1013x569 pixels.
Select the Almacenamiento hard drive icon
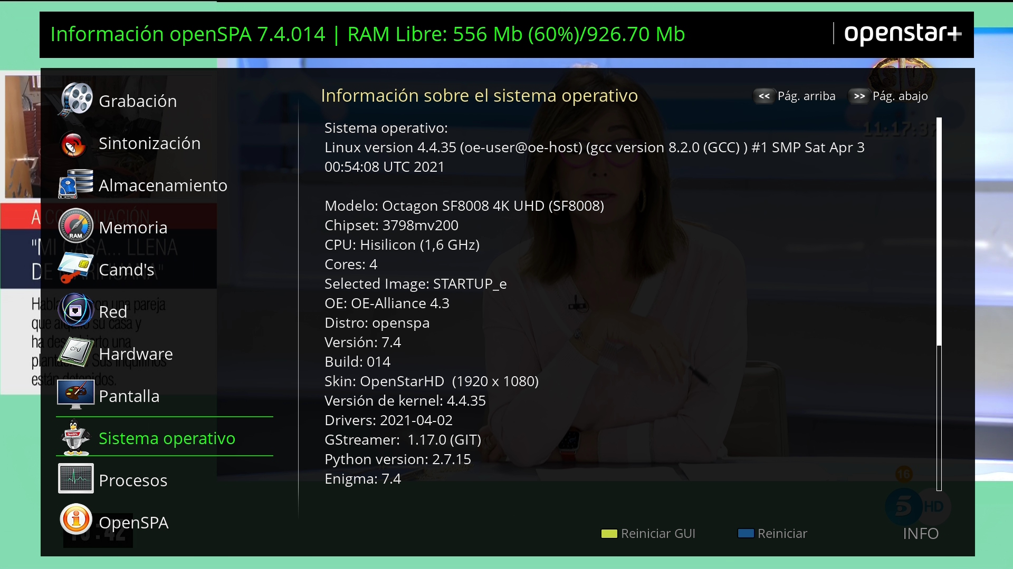click(75, 184)
